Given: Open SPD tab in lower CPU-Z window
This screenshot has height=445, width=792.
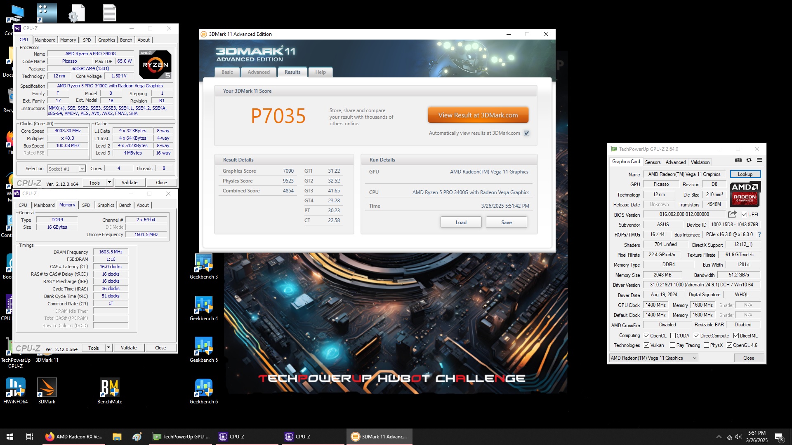Looking at the screenshot, I should click(x=86, y=205).
